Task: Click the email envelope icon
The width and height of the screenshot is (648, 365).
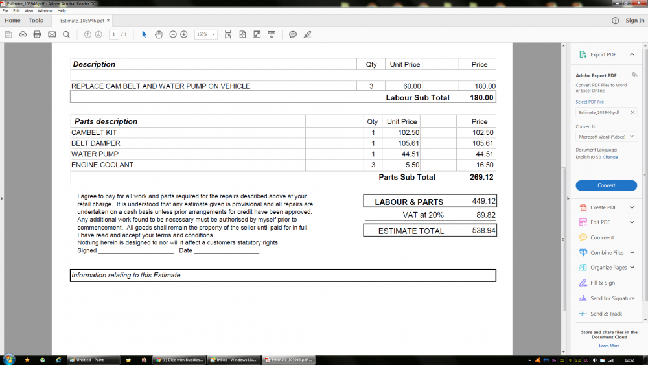Action: coord(52,35)
